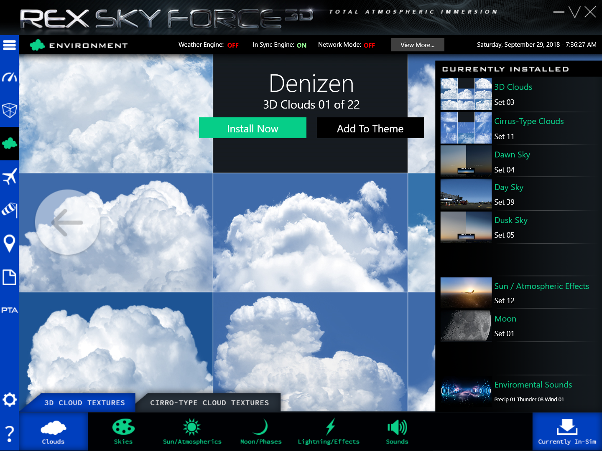
Task: Open Dusk Sky Set 05 thumbnail
Action: tap(466, 227)
